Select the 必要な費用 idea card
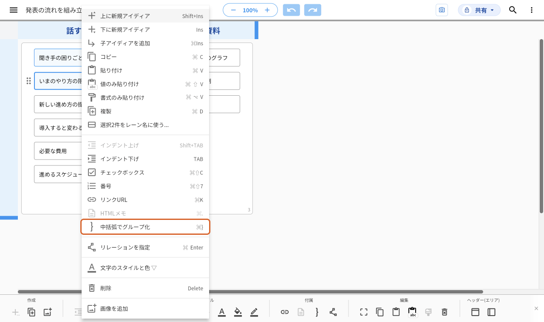 coord(58,151)
